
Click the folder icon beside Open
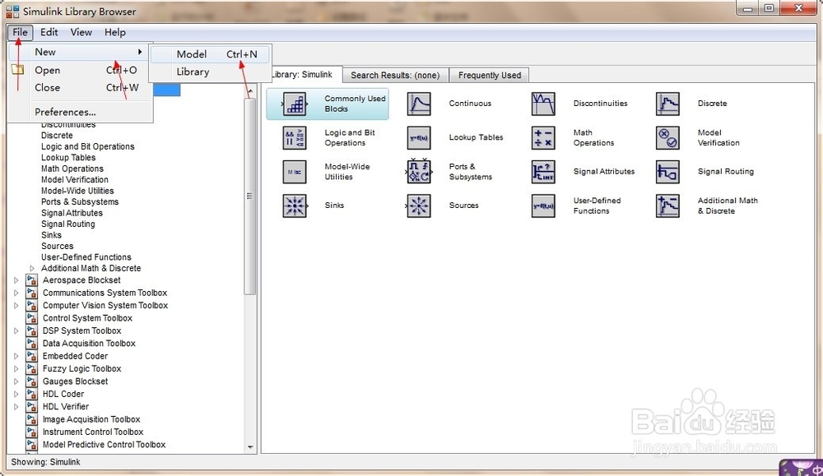[18, 70]
